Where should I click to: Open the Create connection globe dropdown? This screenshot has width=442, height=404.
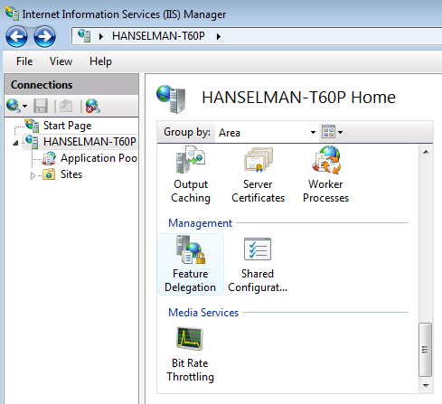(17, 106)
